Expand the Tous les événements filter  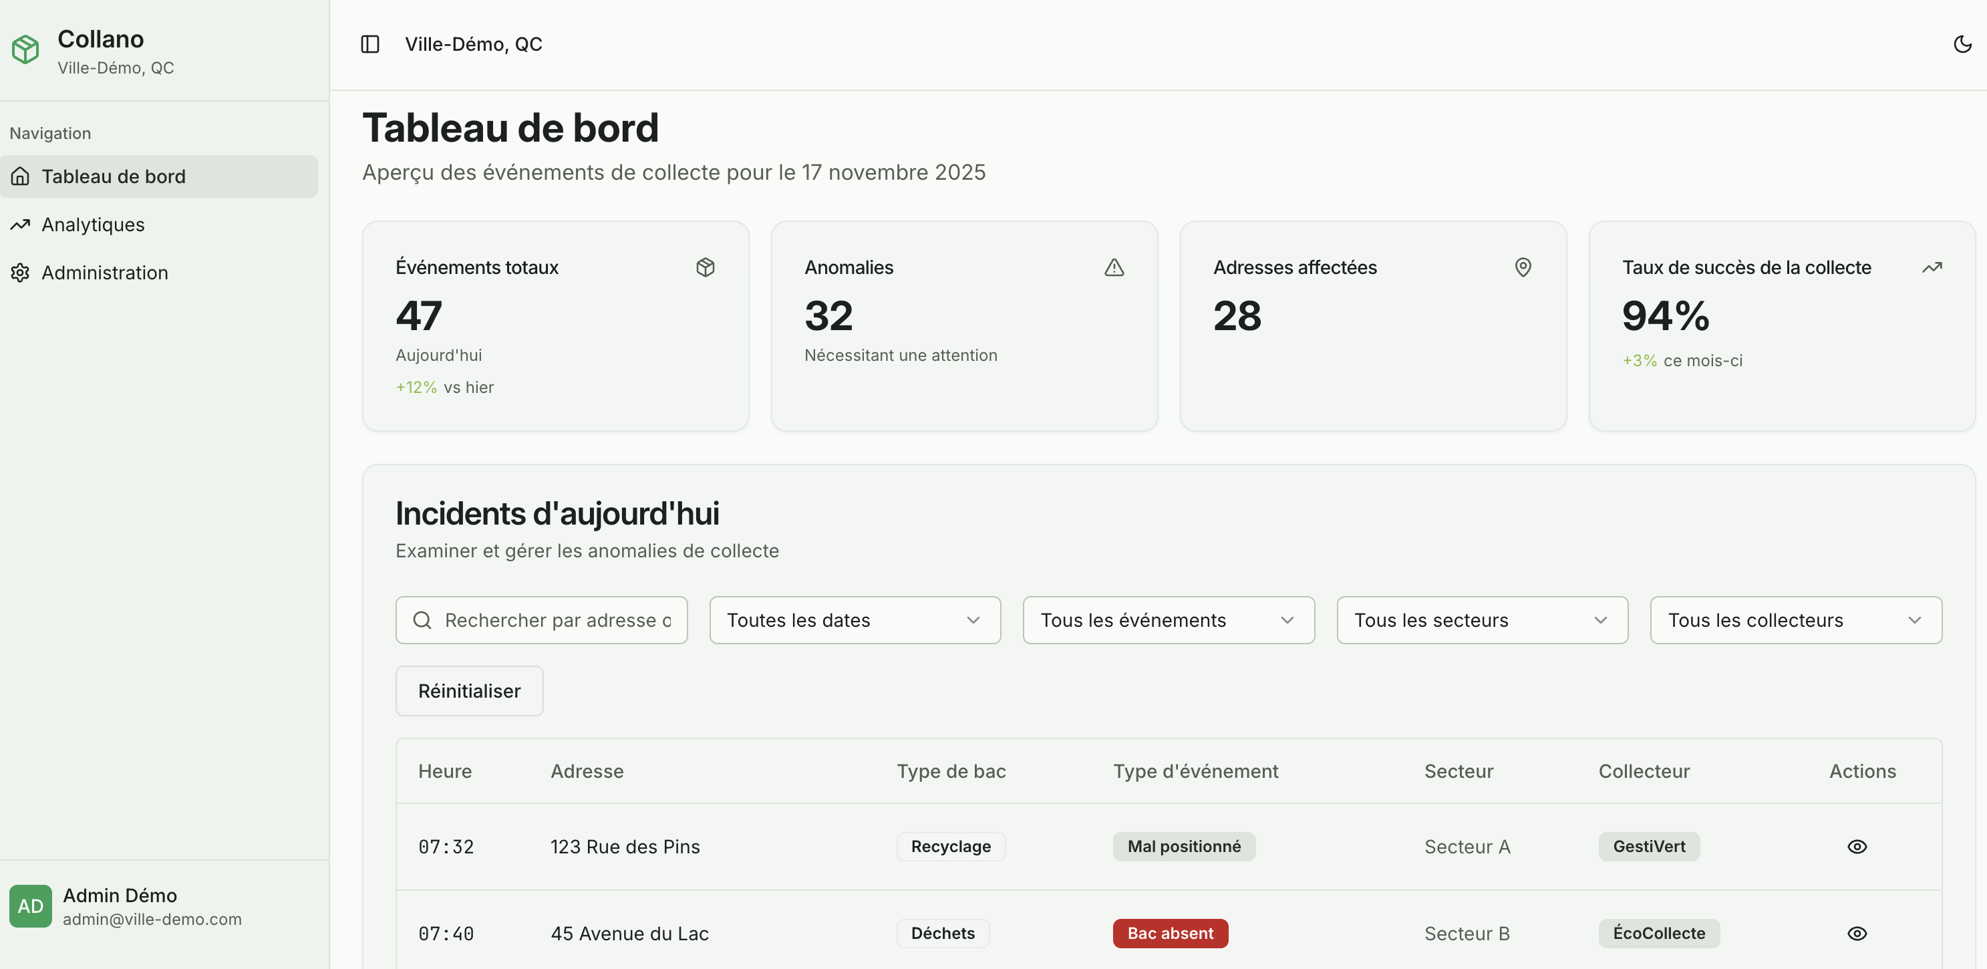1167,619
